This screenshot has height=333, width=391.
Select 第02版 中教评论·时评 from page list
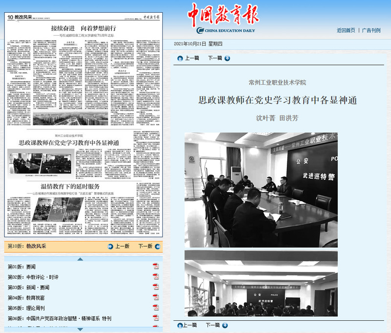33,277
